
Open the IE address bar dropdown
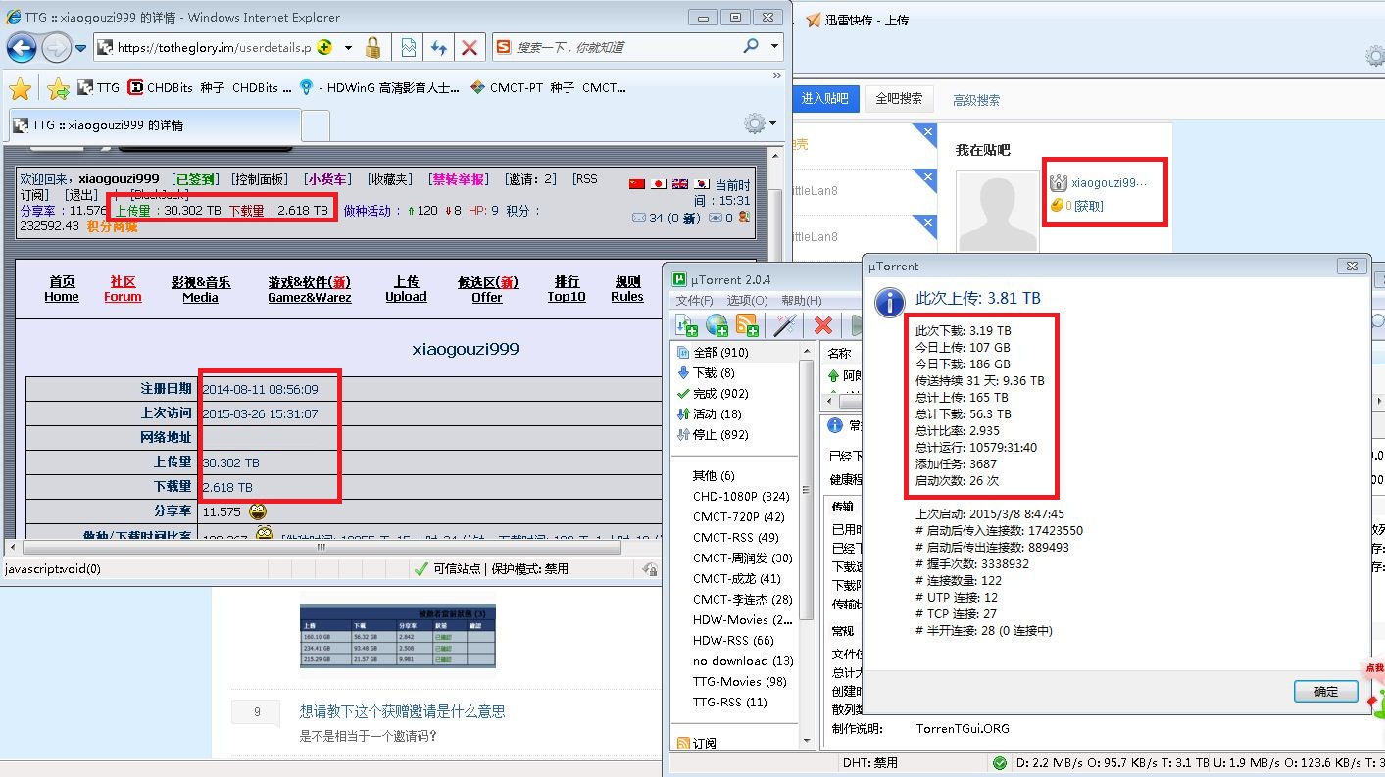349,47
